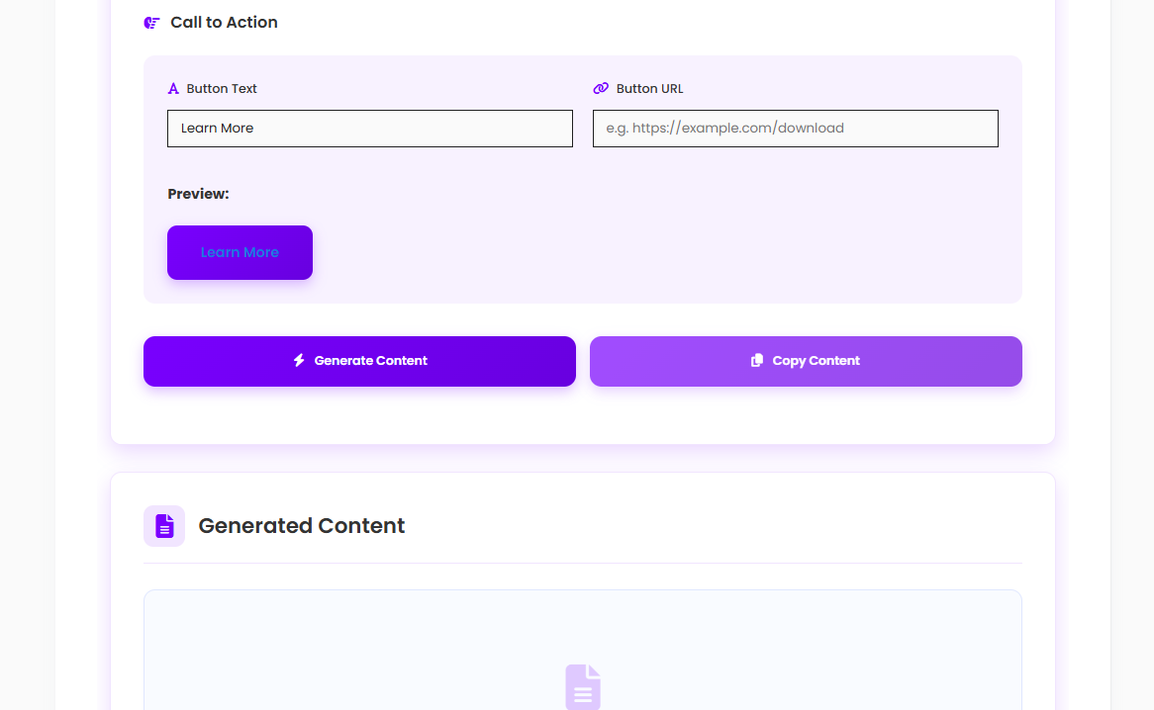Click the letter A icon beside Button Text
The height and width of the screenshot is (710, 1154).
(173, 89)
